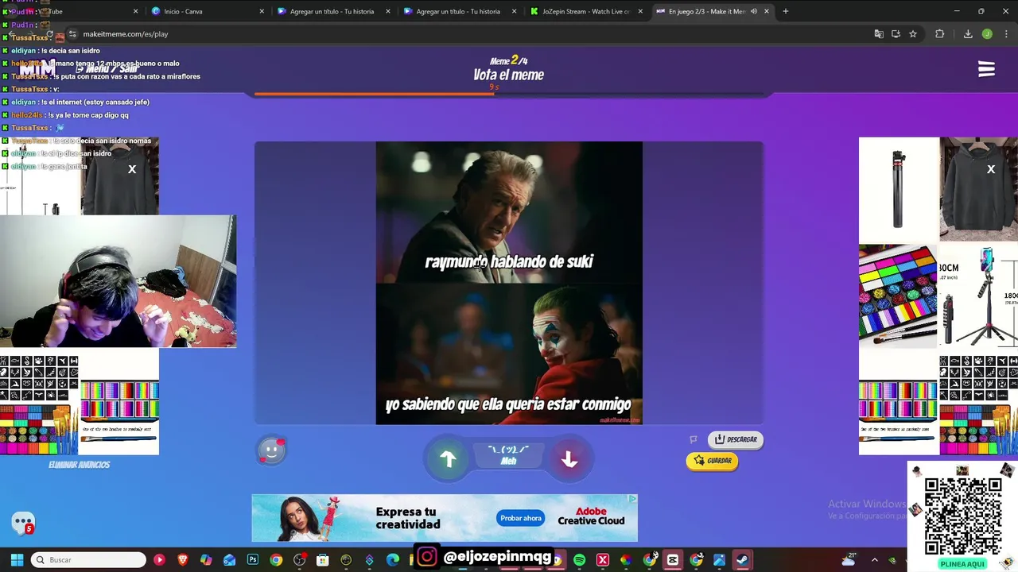This screenshot has height=572, width=1018.
Task: Downvote the meme with the down arrow
Action: [569, 459]
